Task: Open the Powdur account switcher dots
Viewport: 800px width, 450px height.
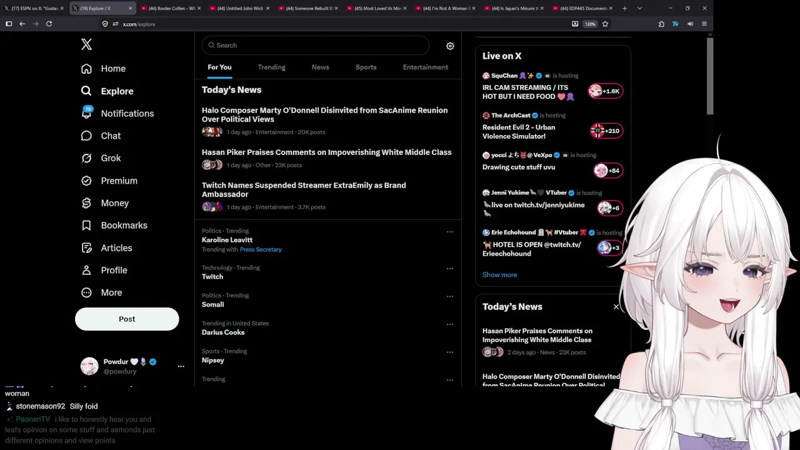Action: pyautogui.click(x=181, y=366)
